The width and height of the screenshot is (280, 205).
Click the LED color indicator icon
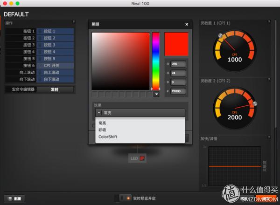coord(142,158)
